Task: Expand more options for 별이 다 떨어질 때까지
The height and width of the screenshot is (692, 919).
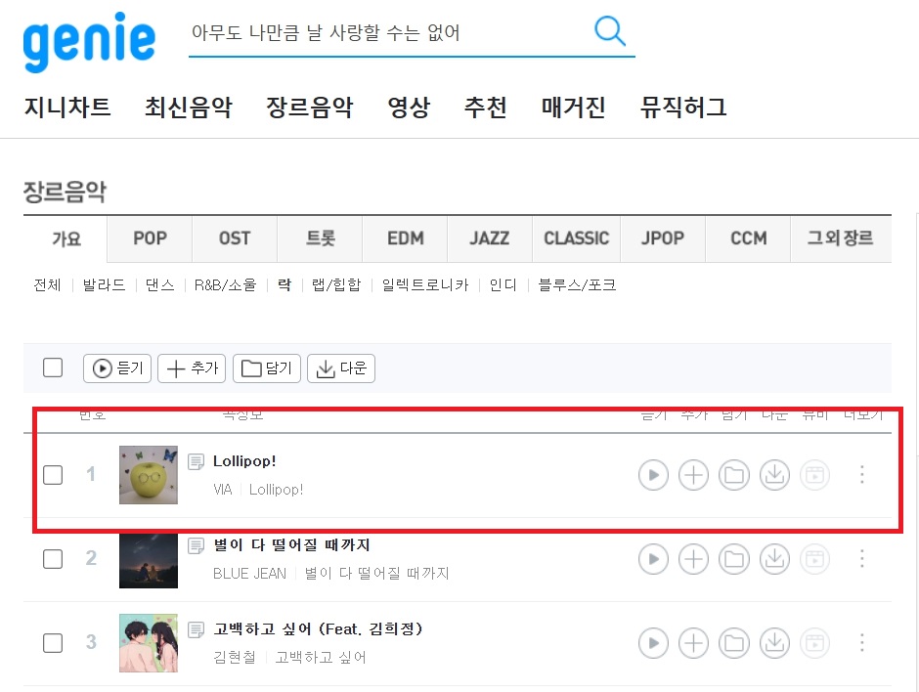Action: (861, 559)
